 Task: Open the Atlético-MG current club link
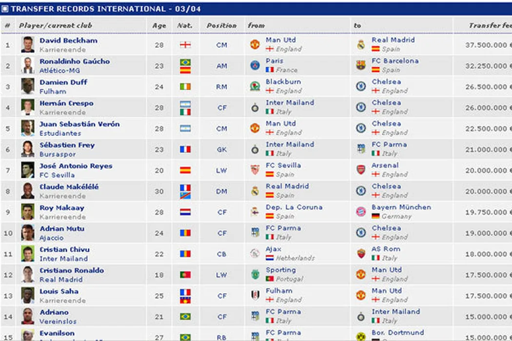pyautogui.click(x=60, y=71)
